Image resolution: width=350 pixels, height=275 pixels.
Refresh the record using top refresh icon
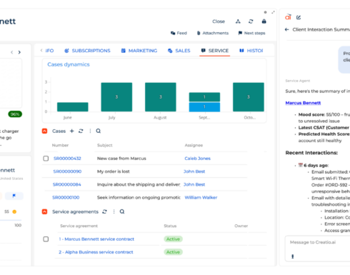[x=251, y=21]
